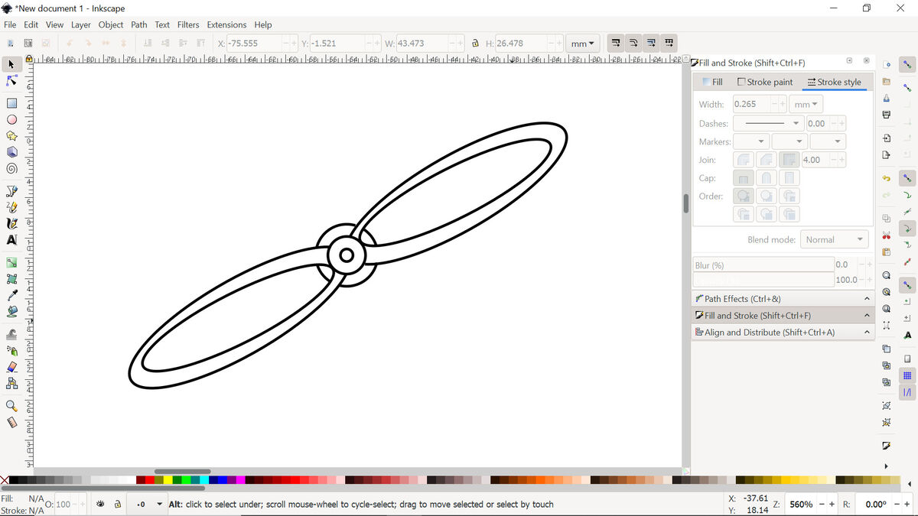Switch to the Fill tab
The height and width of the screenshot is (516, 918).
point(712,82)
